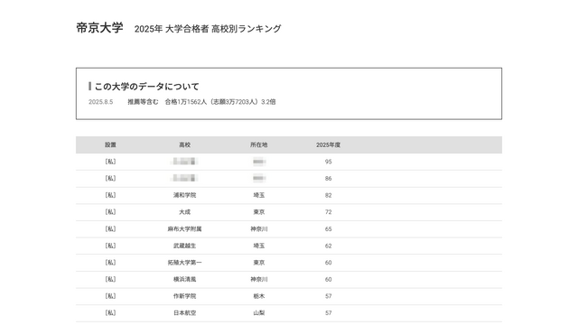Click the value 60 in 横浜清風 row

tap(328, 279)
